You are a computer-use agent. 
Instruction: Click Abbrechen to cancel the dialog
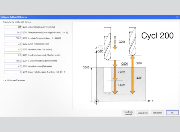click(x=157, y=113)
